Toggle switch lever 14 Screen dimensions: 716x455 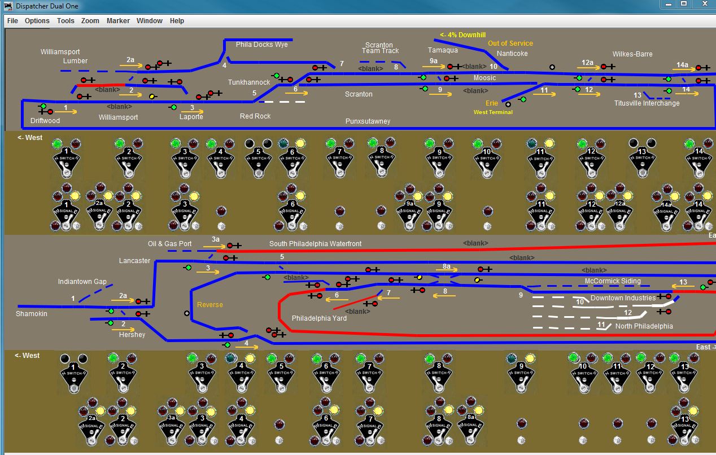pyautogui.click(x=699, y=162)
